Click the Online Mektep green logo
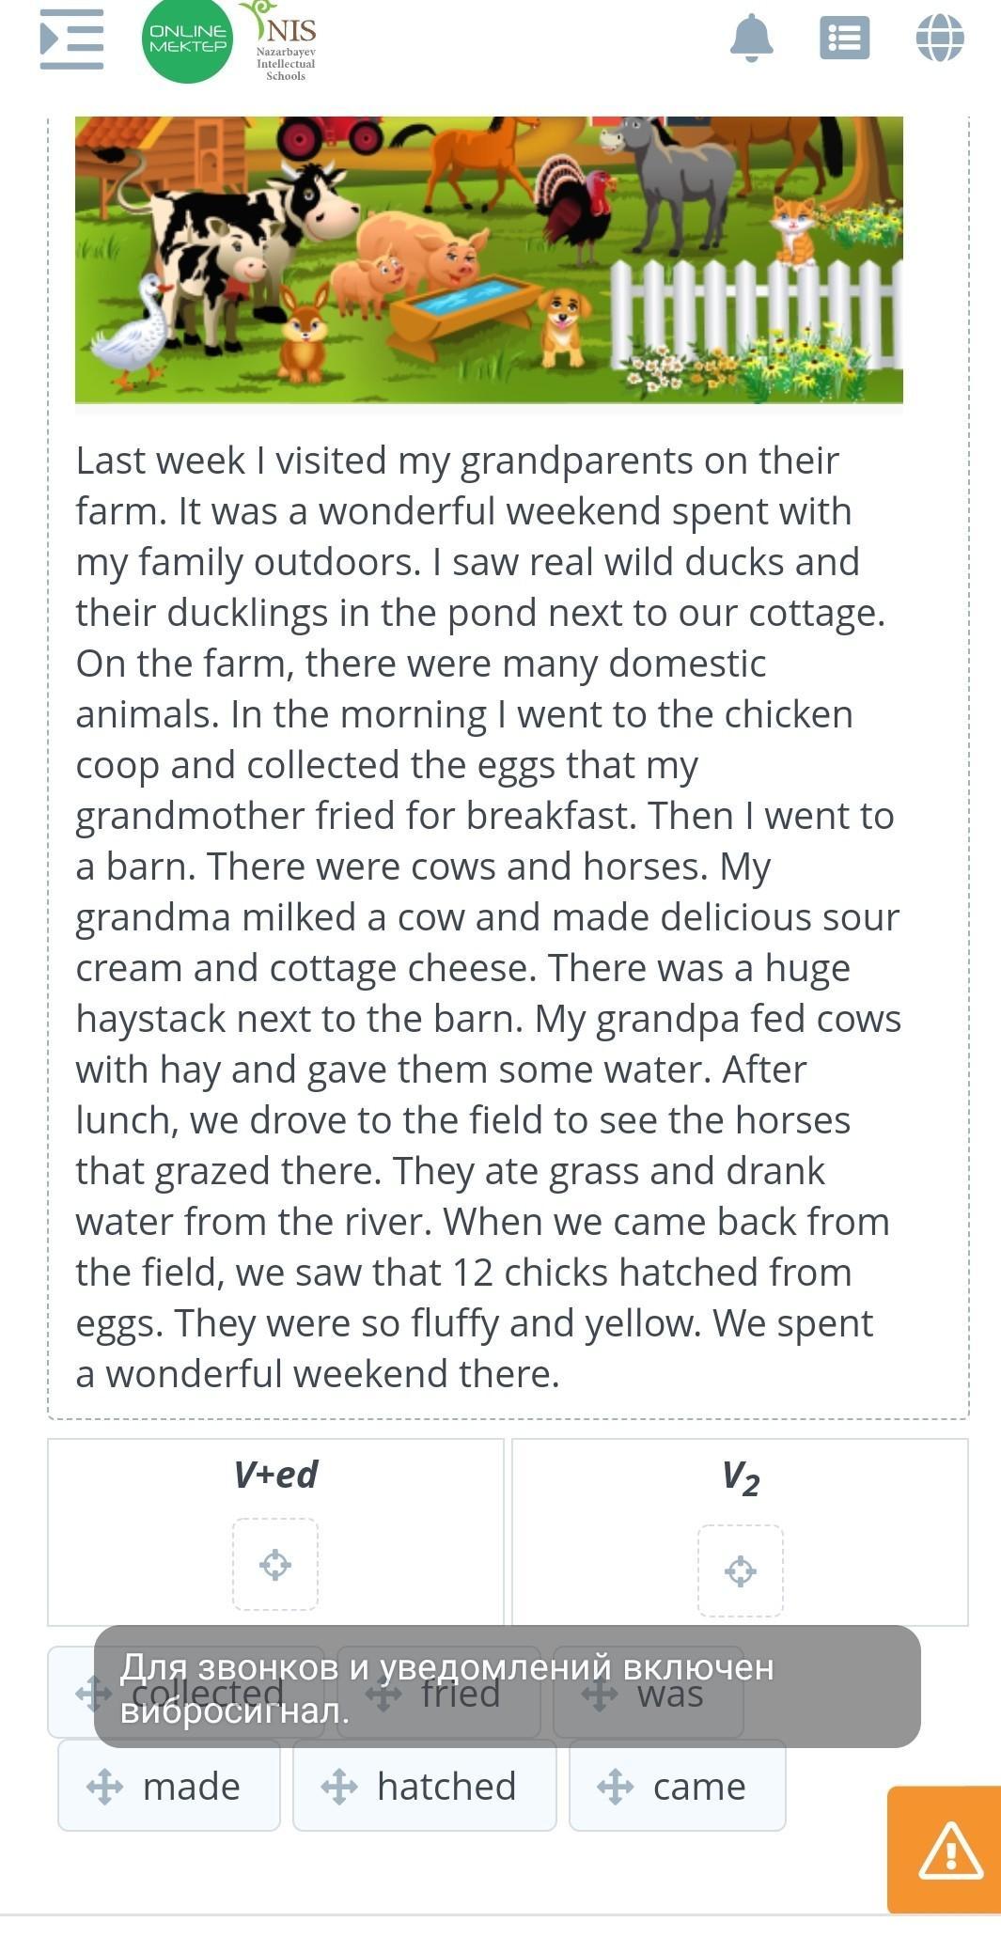Viewport: 1001px width, 1937px height. [188, 39]
